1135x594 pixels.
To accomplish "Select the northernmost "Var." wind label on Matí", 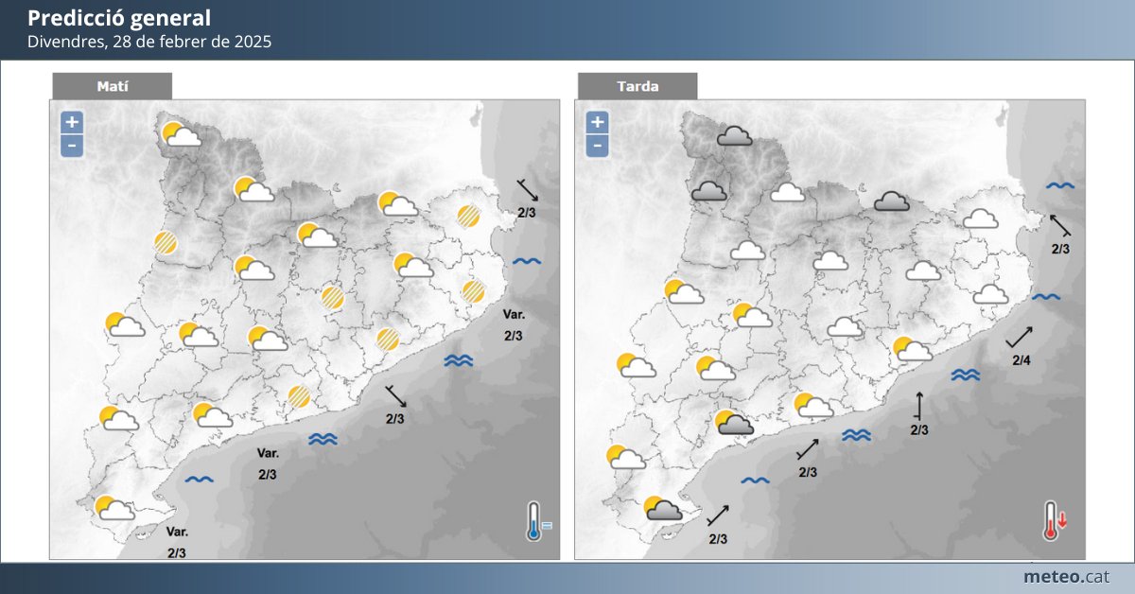I will (514, 314).
